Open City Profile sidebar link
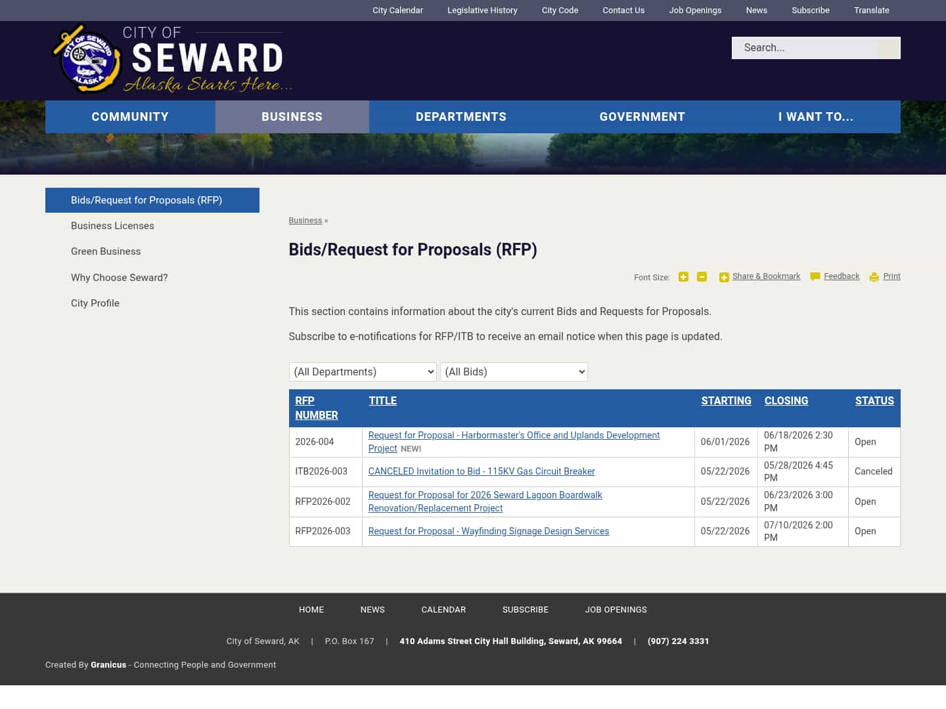 [95, 303]
